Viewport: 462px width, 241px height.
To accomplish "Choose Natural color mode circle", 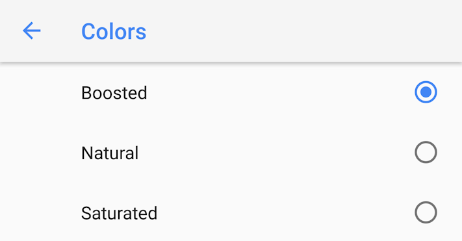I will [x=426, y=152].
